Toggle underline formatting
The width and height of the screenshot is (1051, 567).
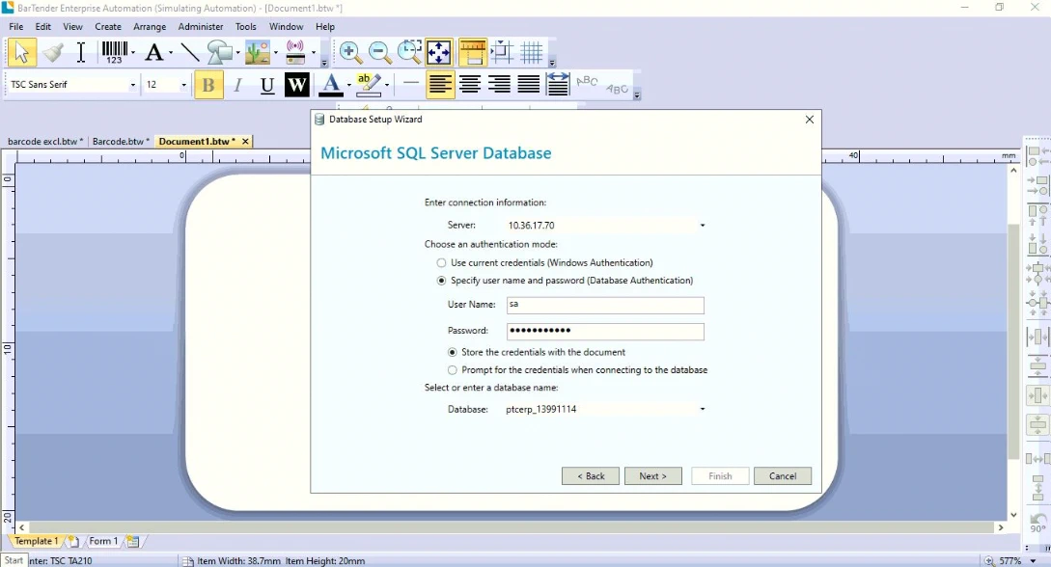[267, 85]
